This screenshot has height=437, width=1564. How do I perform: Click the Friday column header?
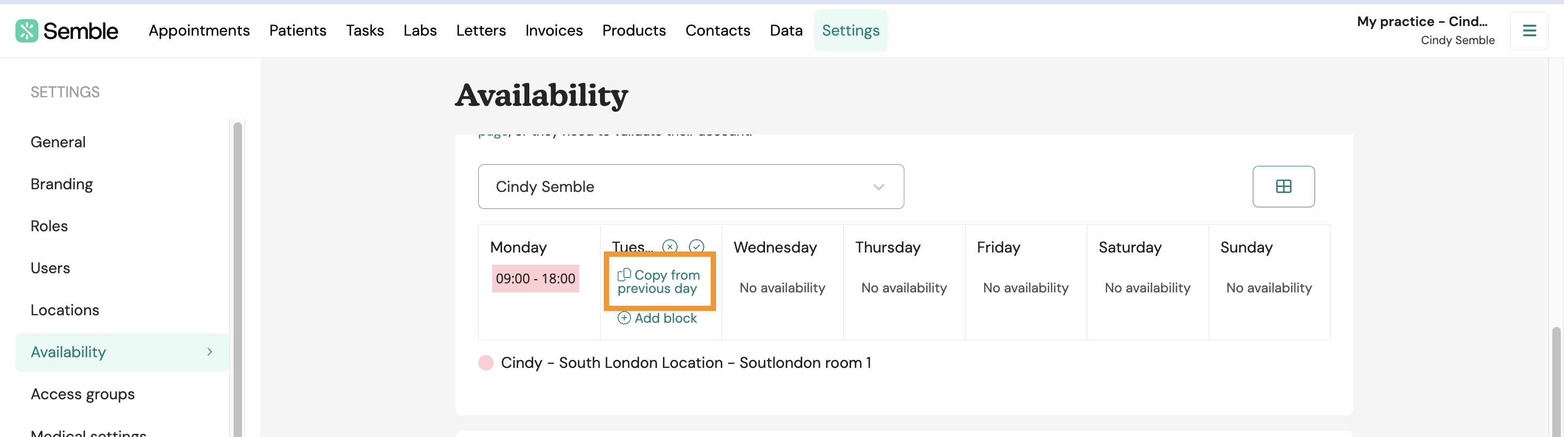click(999, 247)
